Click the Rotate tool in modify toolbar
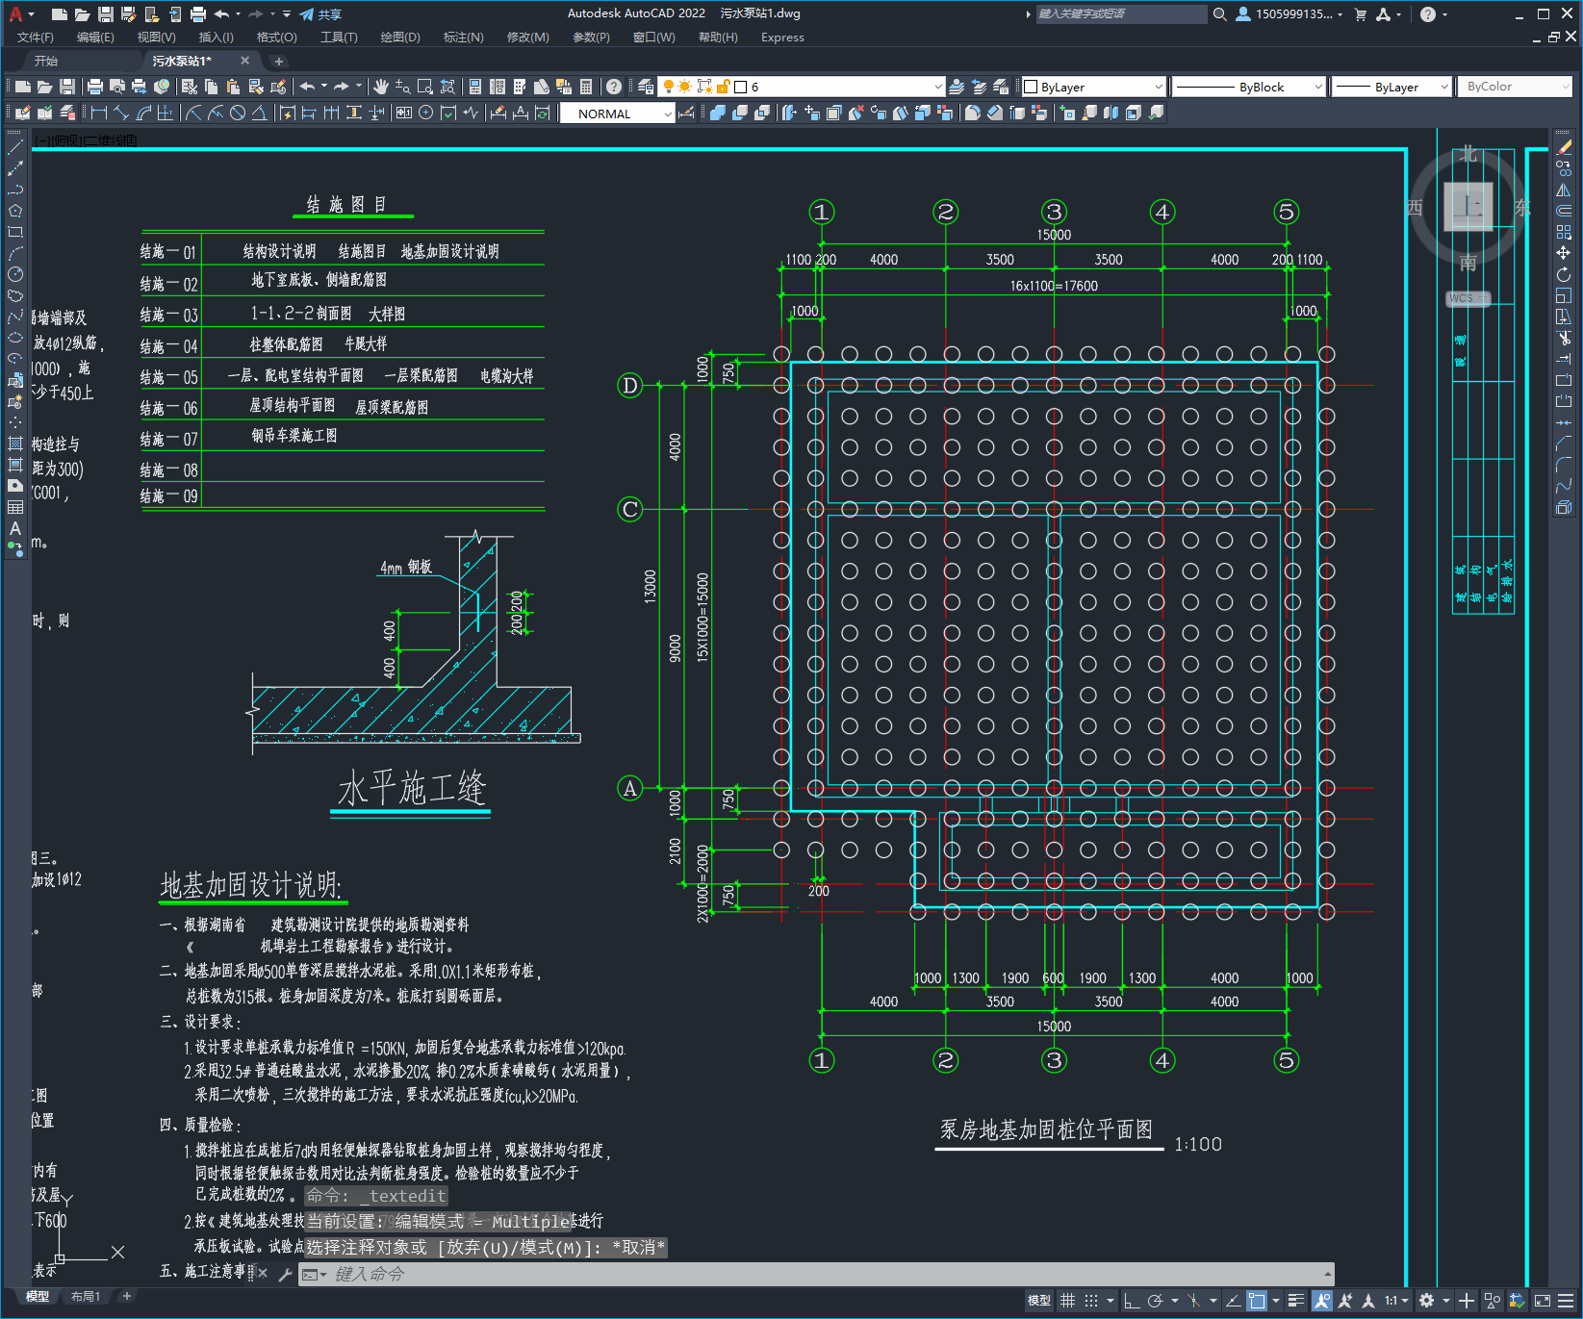Screen dimensions: 1583x1319 click(x=1564, y=275)
